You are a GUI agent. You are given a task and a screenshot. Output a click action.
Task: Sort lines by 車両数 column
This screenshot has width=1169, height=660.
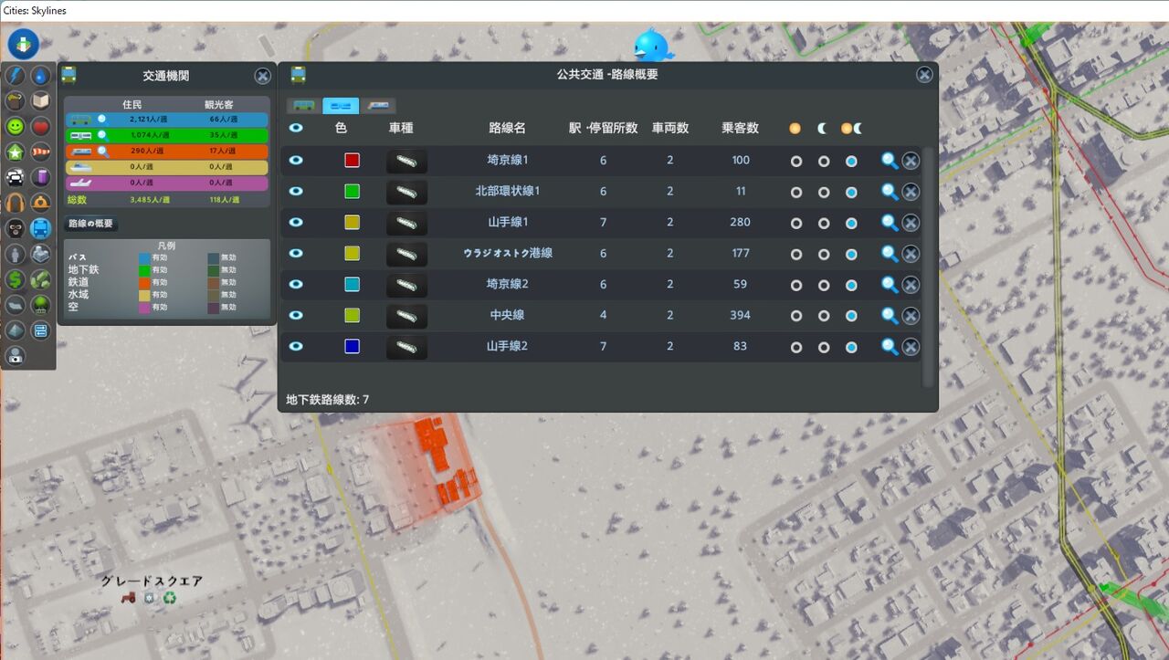click(x=670, y=129)
